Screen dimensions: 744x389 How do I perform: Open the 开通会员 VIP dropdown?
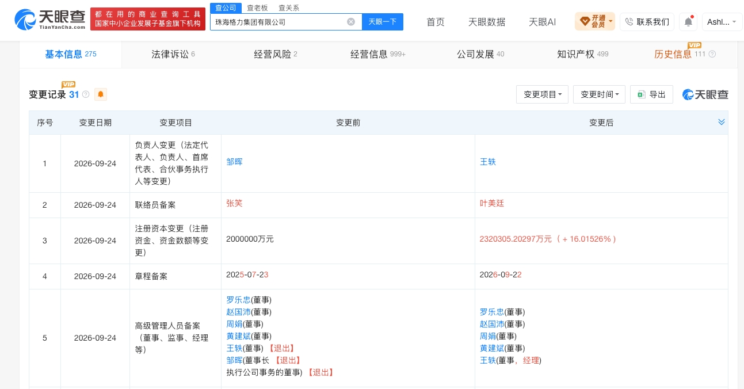[x=595, y=22]
